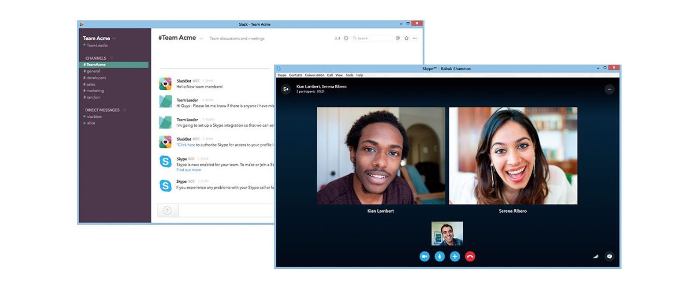Open the chat bubble icon in Skype call
Screen dimensions: 698x299
pos(609,256)
